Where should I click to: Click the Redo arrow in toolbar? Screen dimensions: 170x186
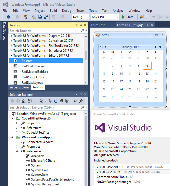pos(63,17)
